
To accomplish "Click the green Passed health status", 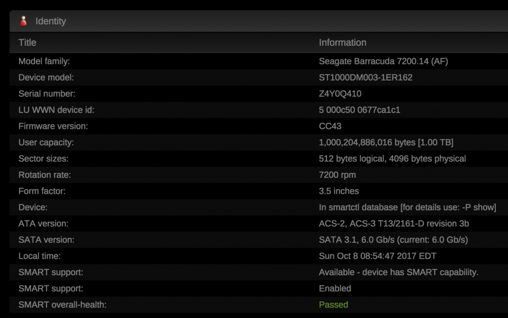I will 333,304.
